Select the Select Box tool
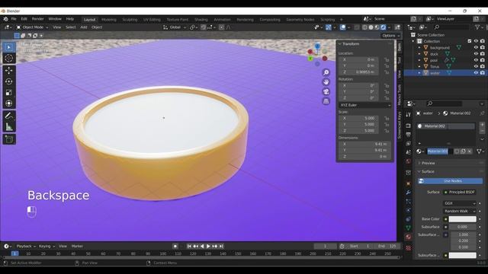 (x=9, y=47)
